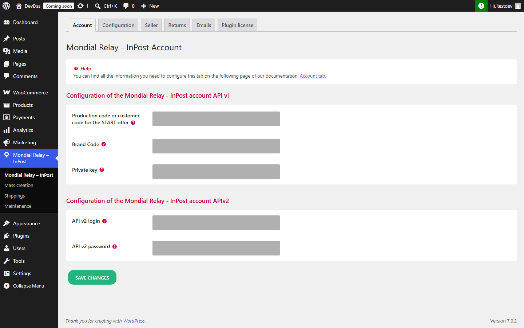524x328 pixels.
Task: Click the Tools wrench icon
Action: (7, 261)
